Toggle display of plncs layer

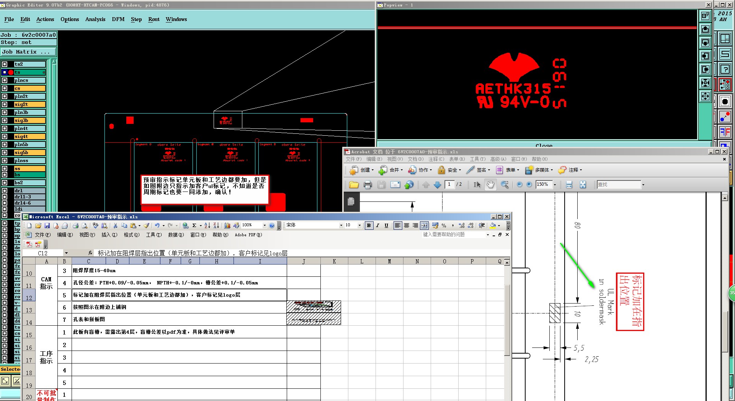click(x=5, y=80)
